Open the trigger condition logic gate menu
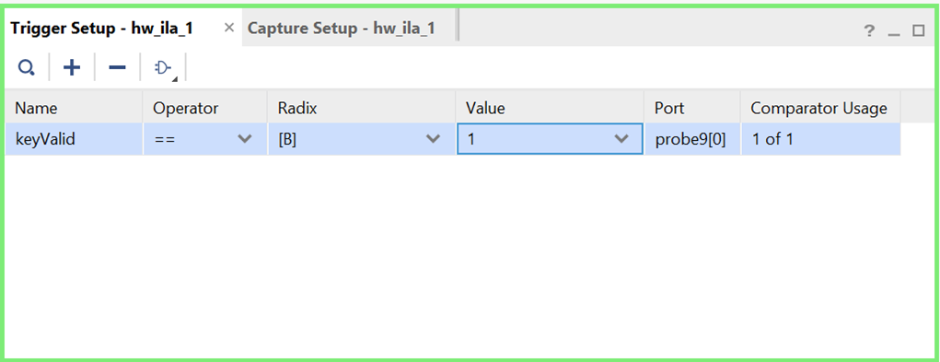This screenshot has height=362, width=940. tap(164, 68)
